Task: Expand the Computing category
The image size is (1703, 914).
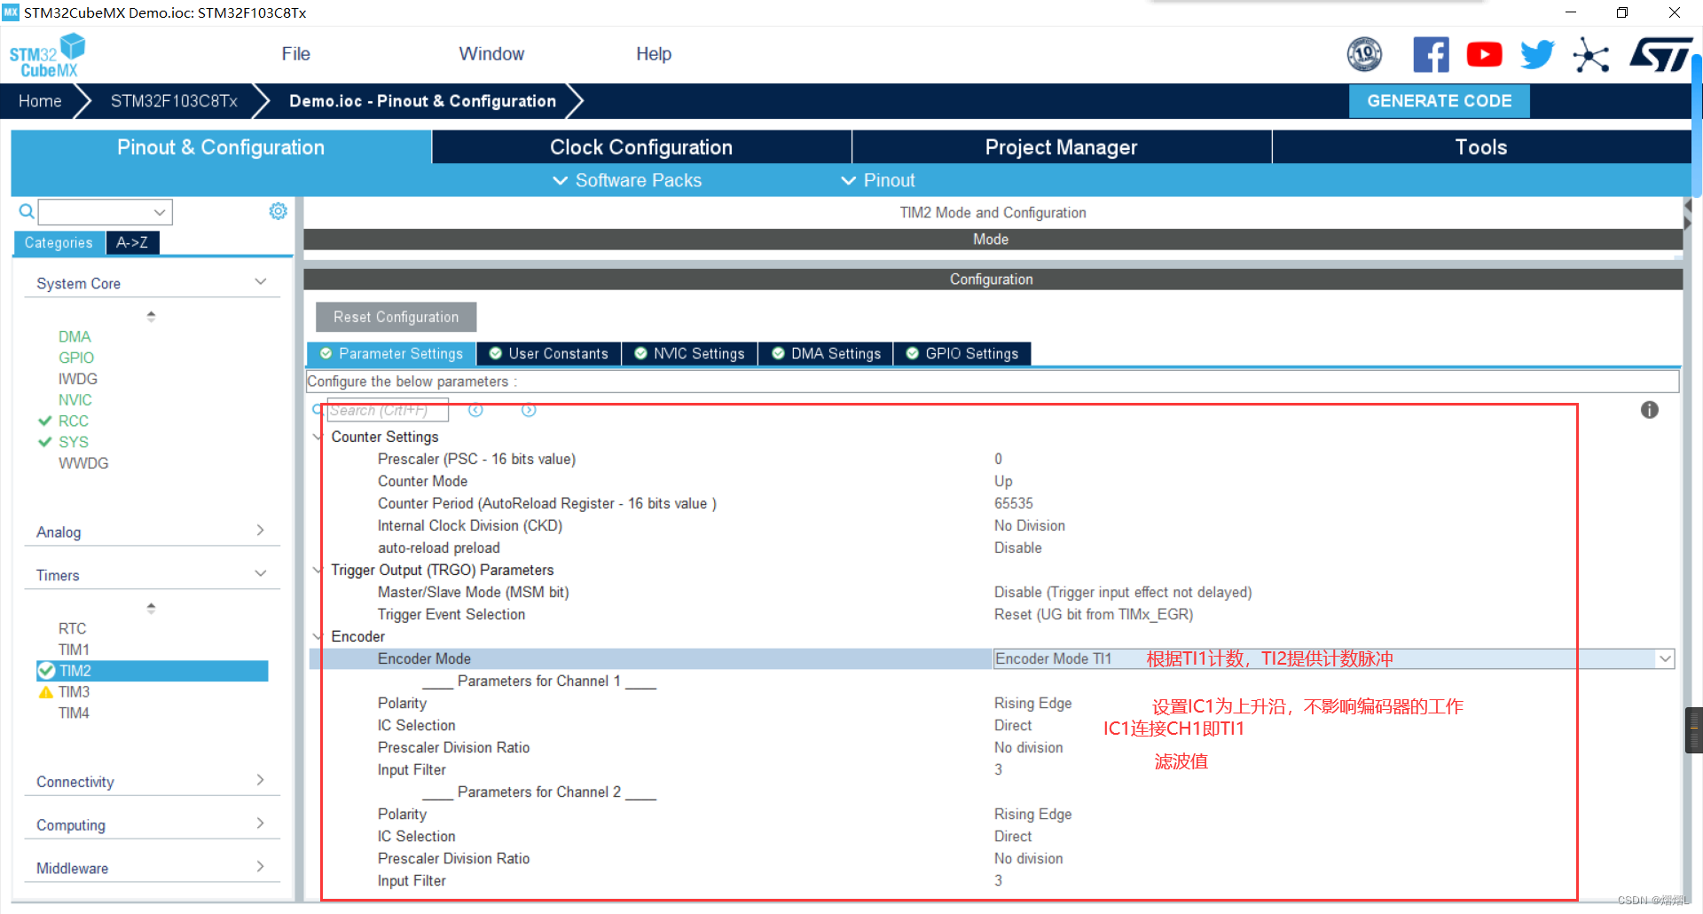Action: pos(261,823)
